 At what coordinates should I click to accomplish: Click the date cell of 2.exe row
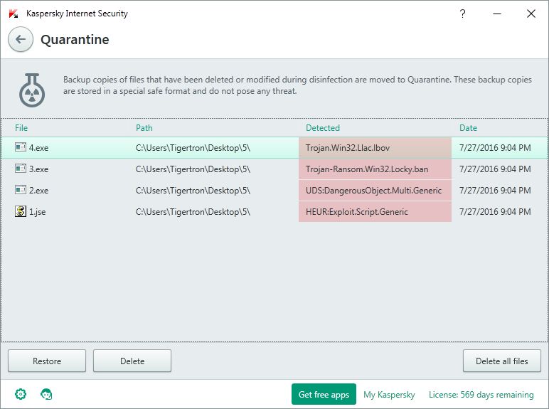point(495,191)
